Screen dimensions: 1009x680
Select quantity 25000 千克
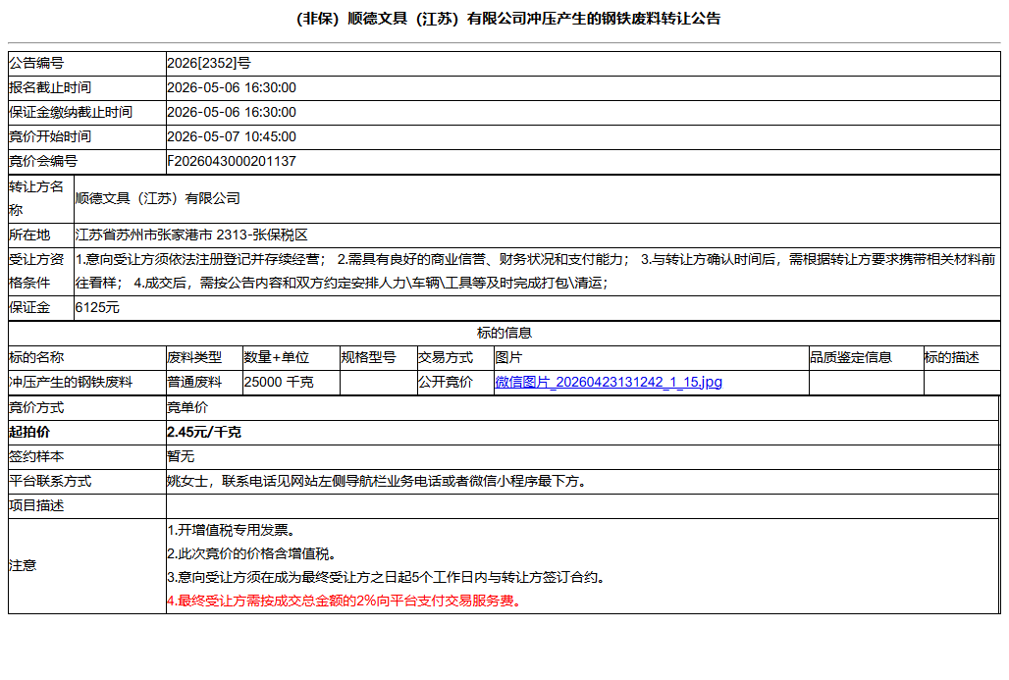[279, 382]
